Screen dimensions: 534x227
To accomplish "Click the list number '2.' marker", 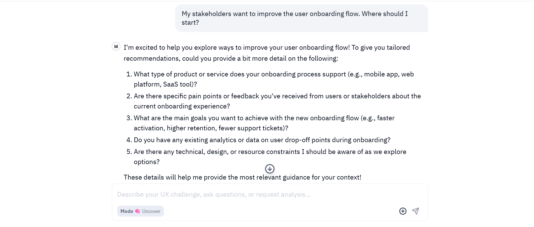I will click(x=129, y=96).
